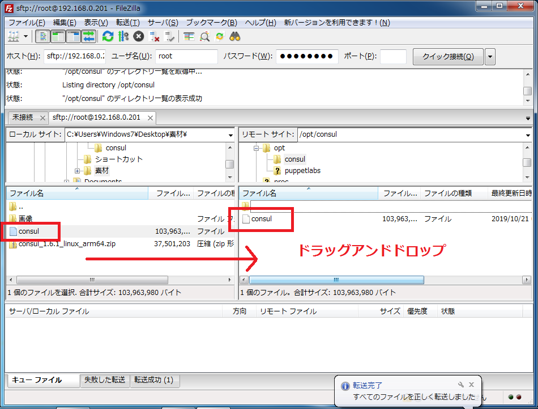Click the disconnect from server icon
This screenshot has height=409, width=538.
[154, 36]
